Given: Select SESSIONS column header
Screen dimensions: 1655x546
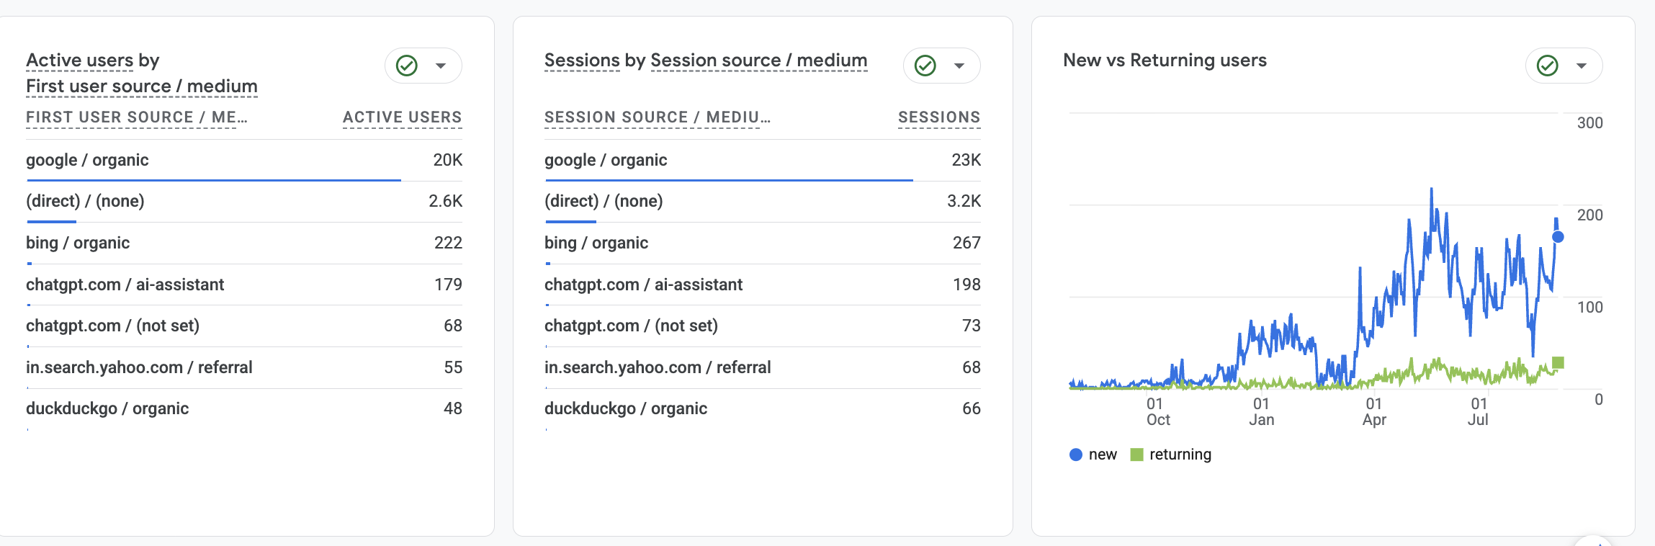Looking at the screenshot, I should 939,117.
